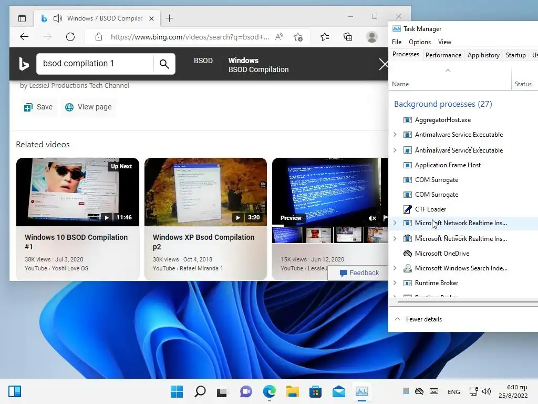Close the Windows 7 BSOD Compilation tab
The height and width of the screenshot is (404, 538).
pos(151,18)
